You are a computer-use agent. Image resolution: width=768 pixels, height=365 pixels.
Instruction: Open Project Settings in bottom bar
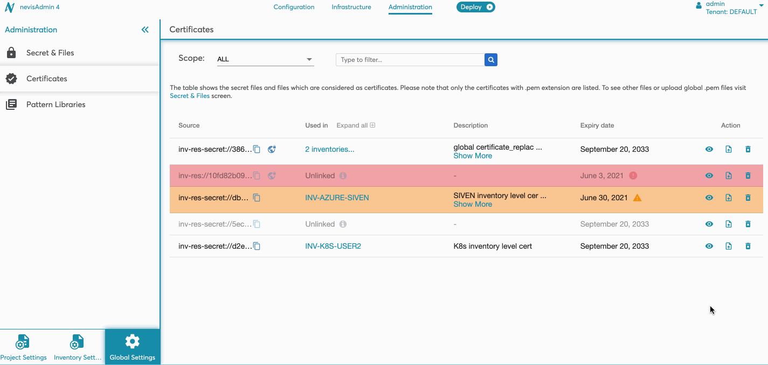[23, 347]
